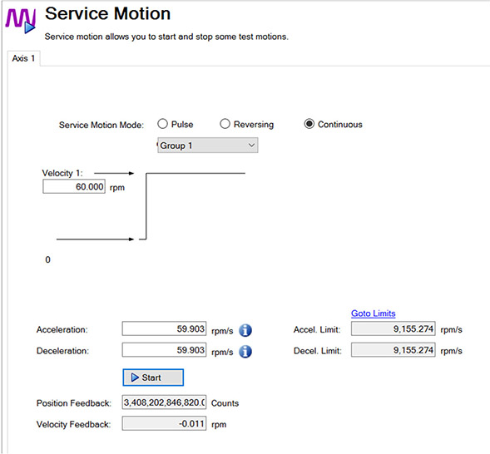490x454 pixels.
Task: Click the Velocity 1 input field
Action: point(74,186)
